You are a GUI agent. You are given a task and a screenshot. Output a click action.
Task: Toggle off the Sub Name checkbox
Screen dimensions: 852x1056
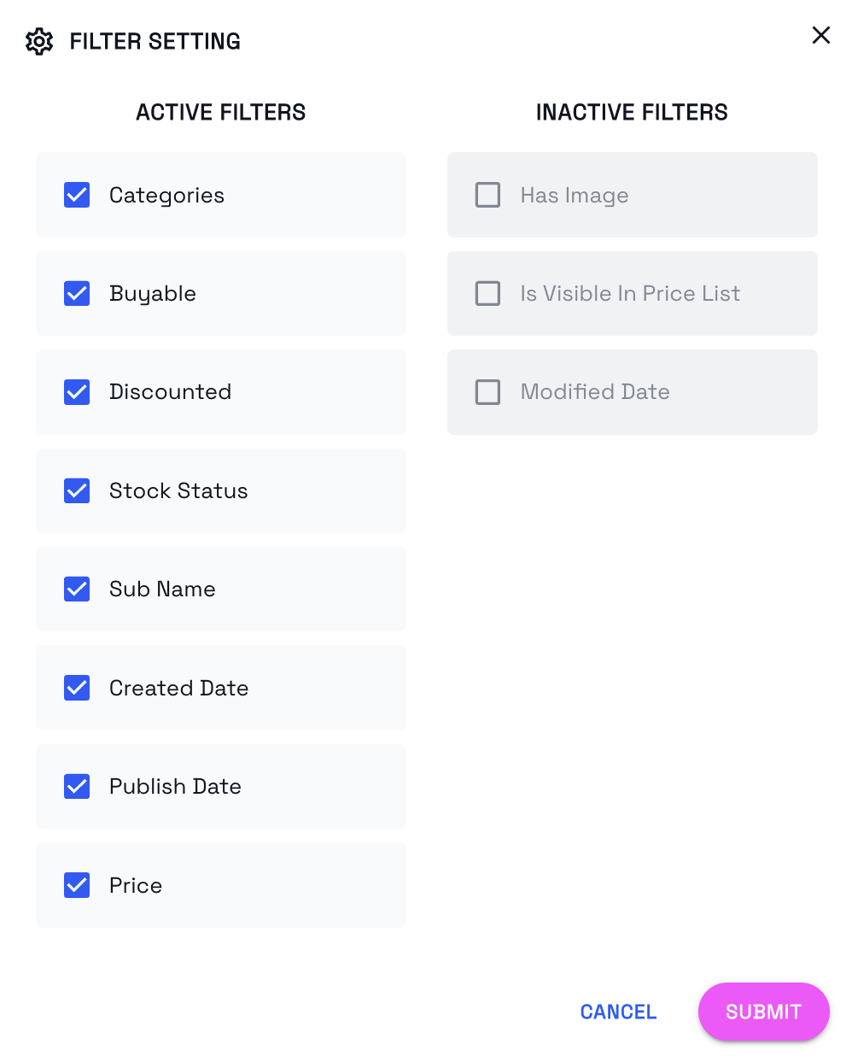(77, 590)
